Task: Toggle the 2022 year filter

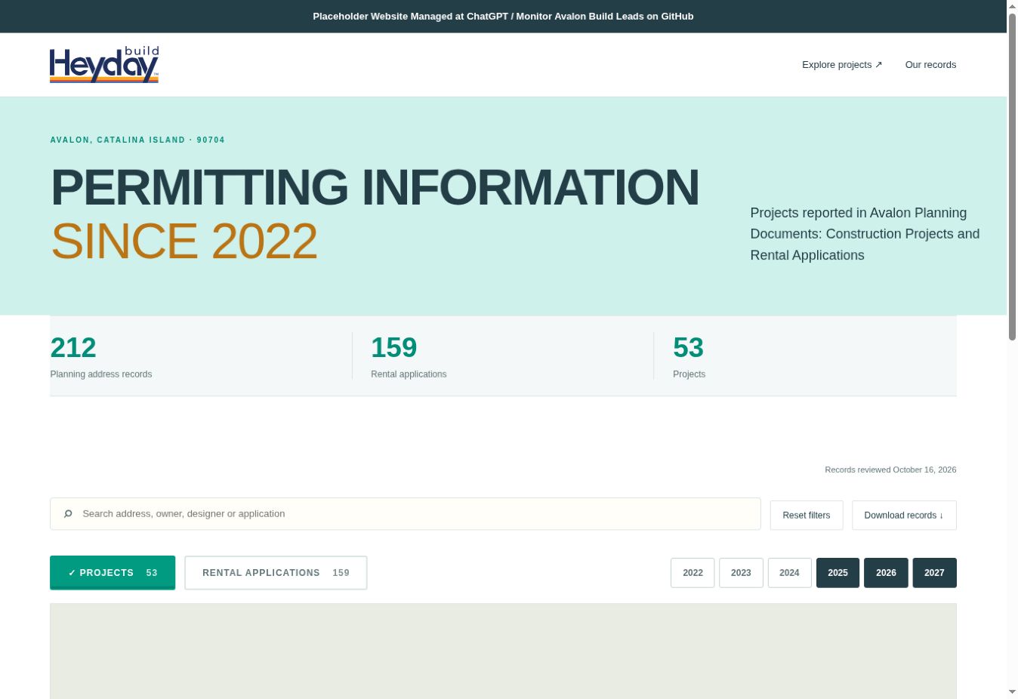Action: click(x=693, y=573)
